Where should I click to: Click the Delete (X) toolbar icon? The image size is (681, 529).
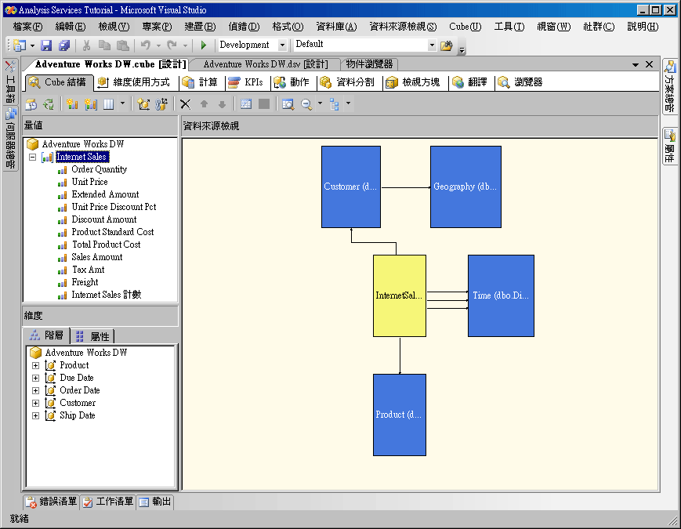(186, 104)
